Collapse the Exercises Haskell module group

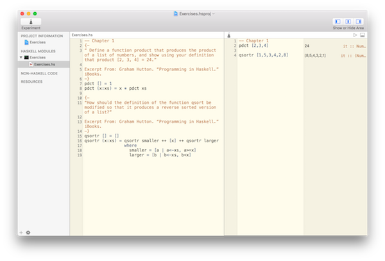pyautogui.click(x=21, y=58)
